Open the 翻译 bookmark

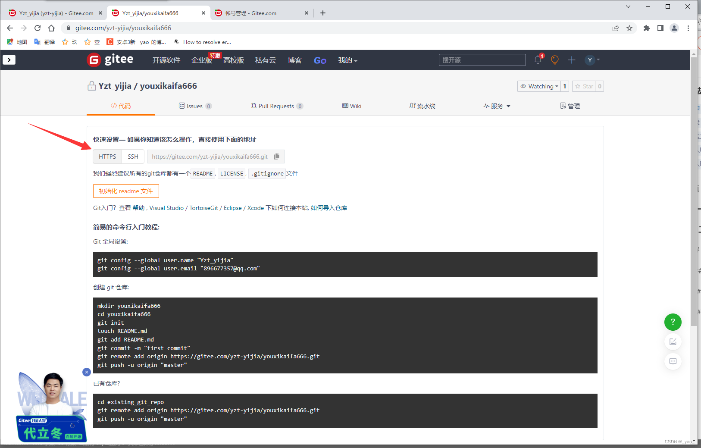pos(44,42)
